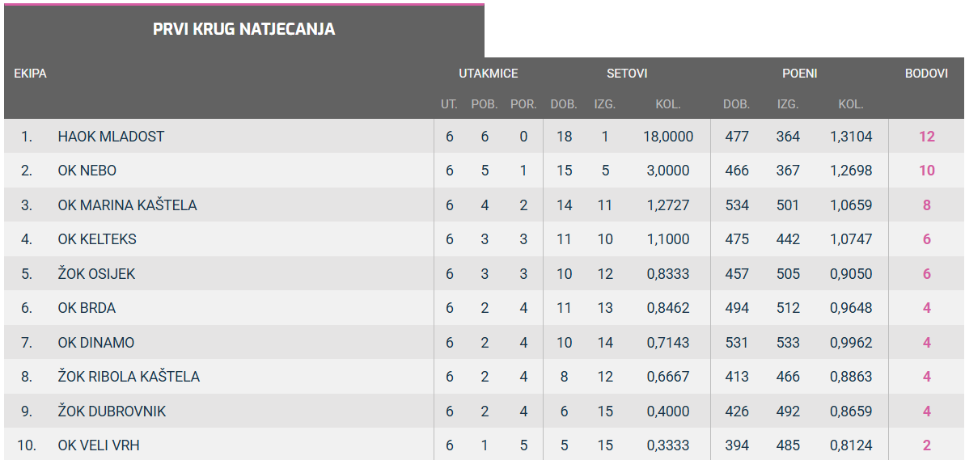Click the POB. wins sub-column header
965x460 pixels.
click(485, 104)
